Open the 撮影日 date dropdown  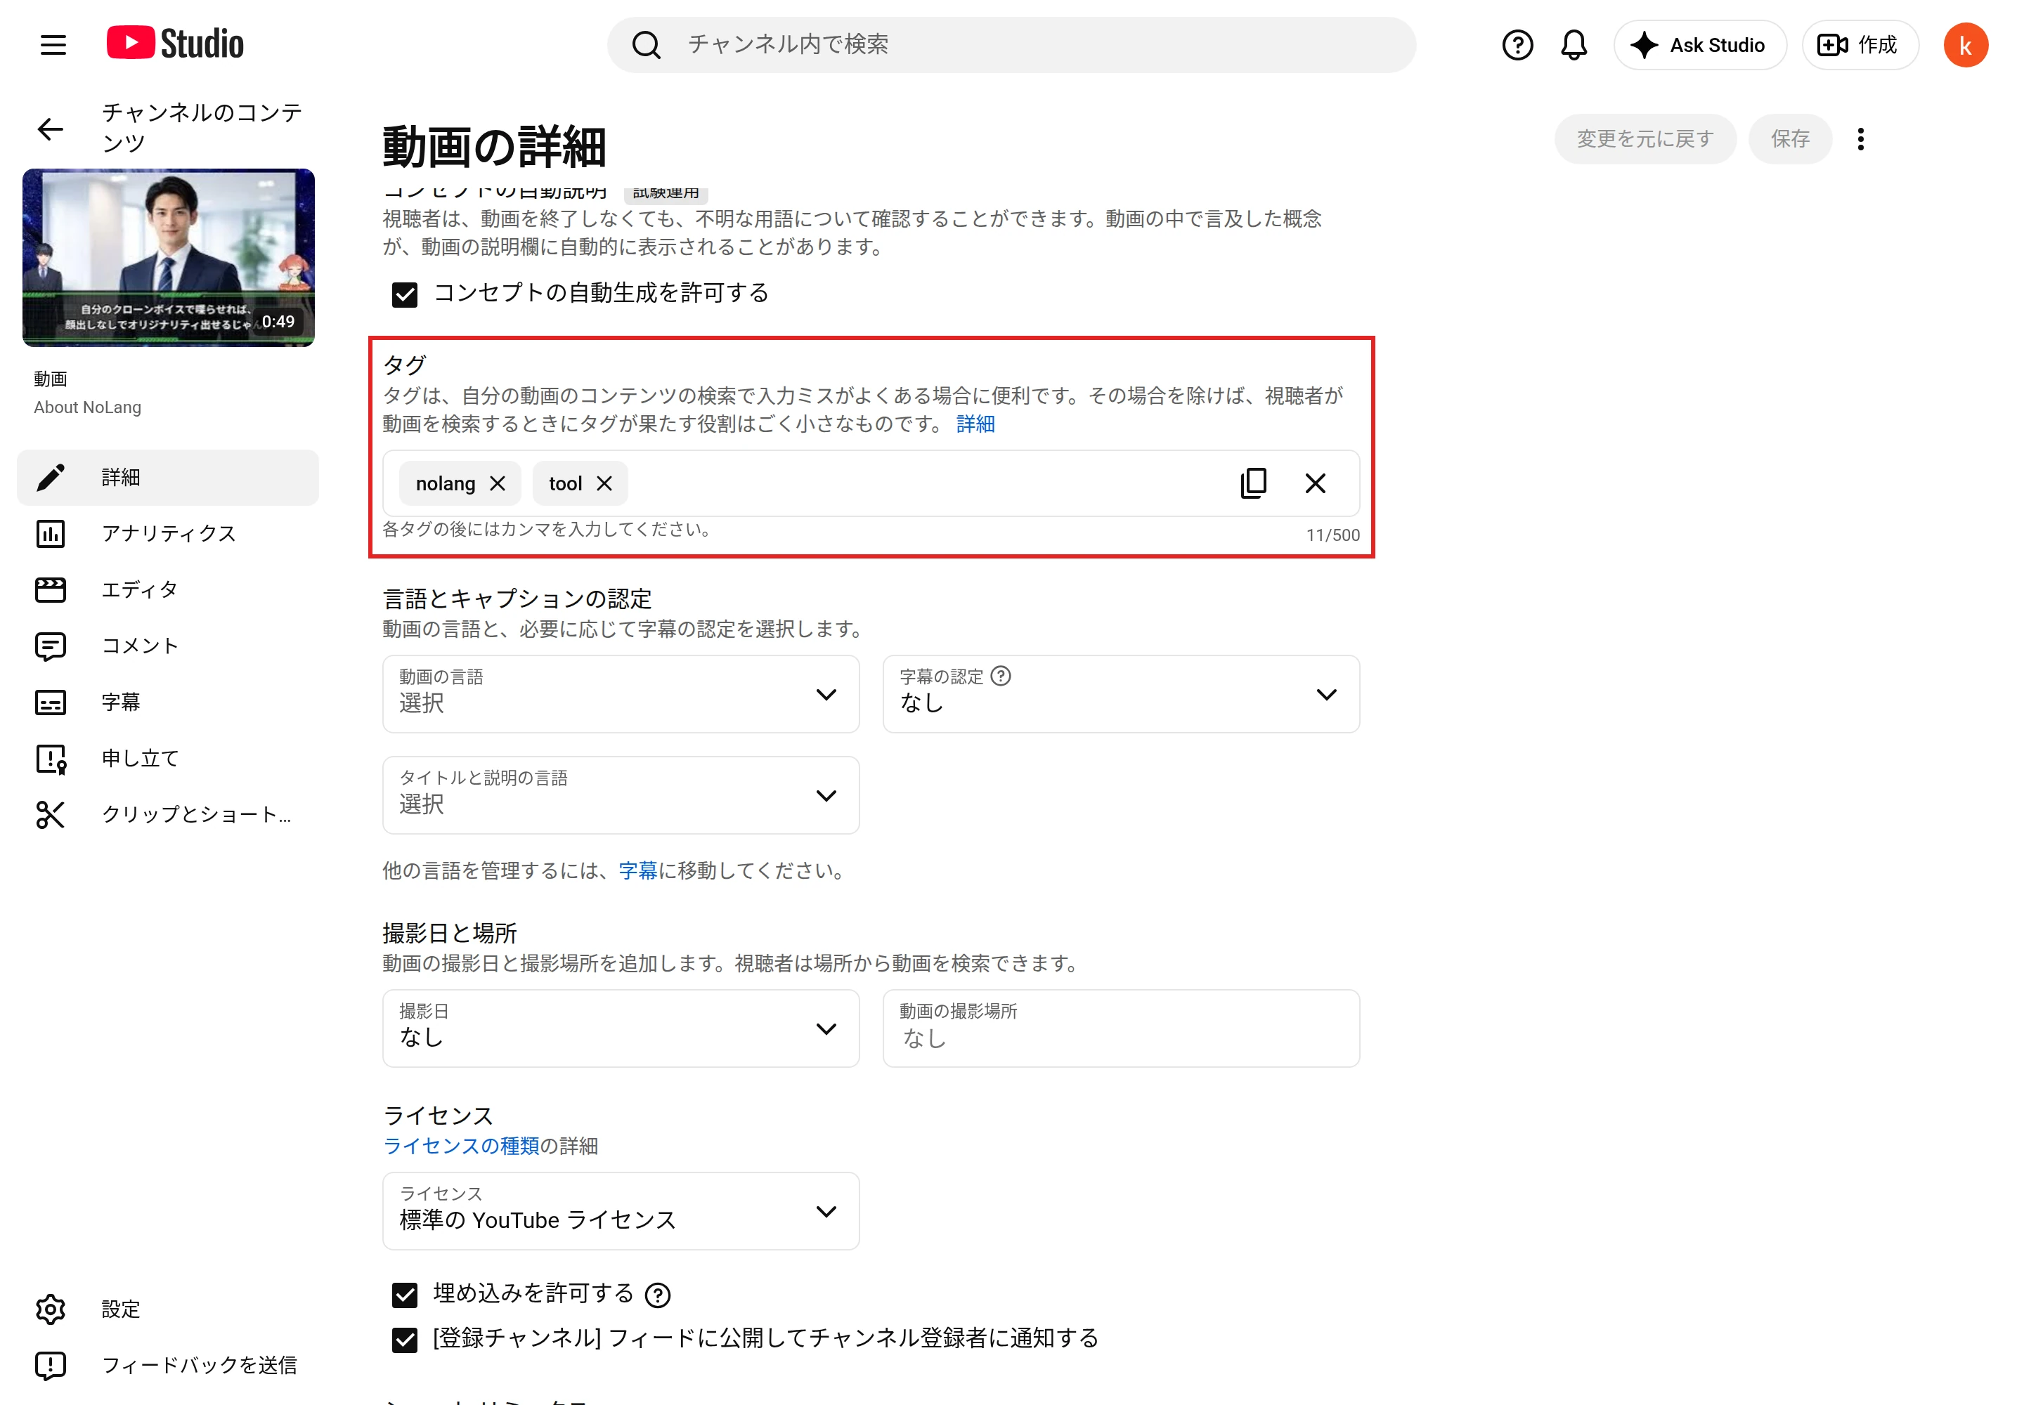(x=620, y=1028)
